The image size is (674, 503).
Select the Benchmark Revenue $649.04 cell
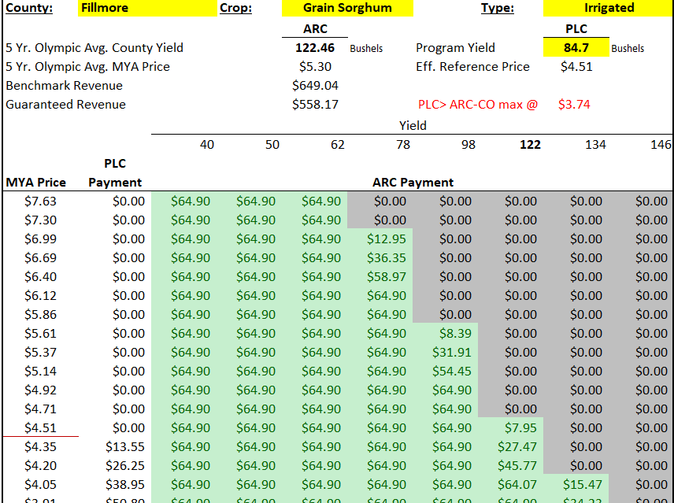(x=315, y=86)
